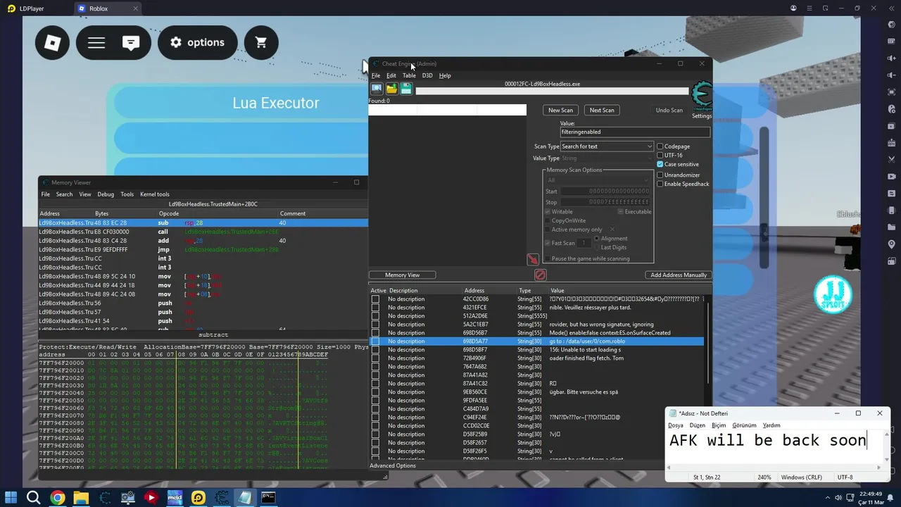Viewport: 901px width, 507px height.
Task: Tick Active checkbox for address 72B4906F
Action: click(375, 358)
